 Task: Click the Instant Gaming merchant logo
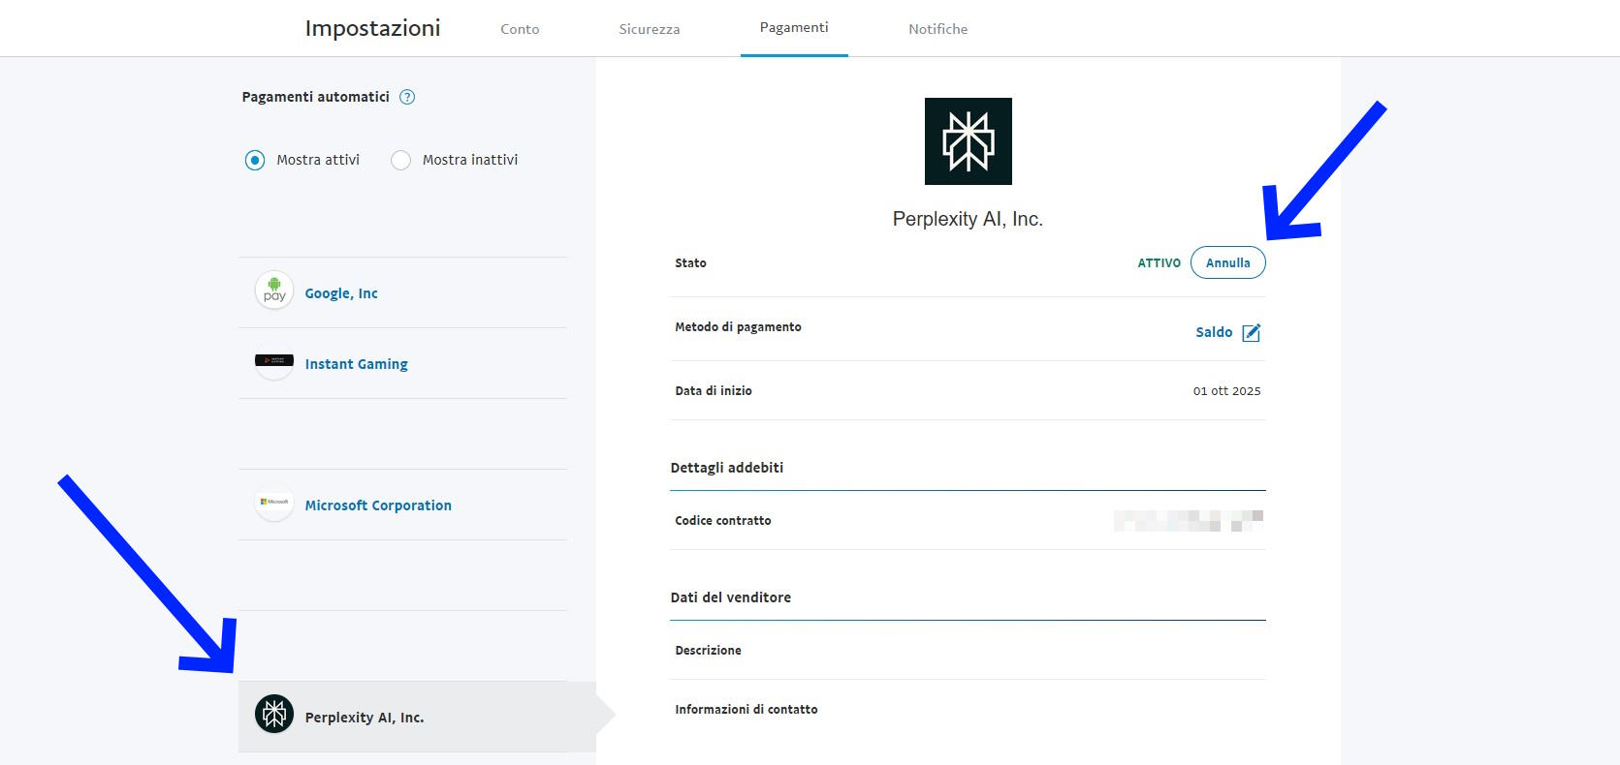[x=274, y=361]
